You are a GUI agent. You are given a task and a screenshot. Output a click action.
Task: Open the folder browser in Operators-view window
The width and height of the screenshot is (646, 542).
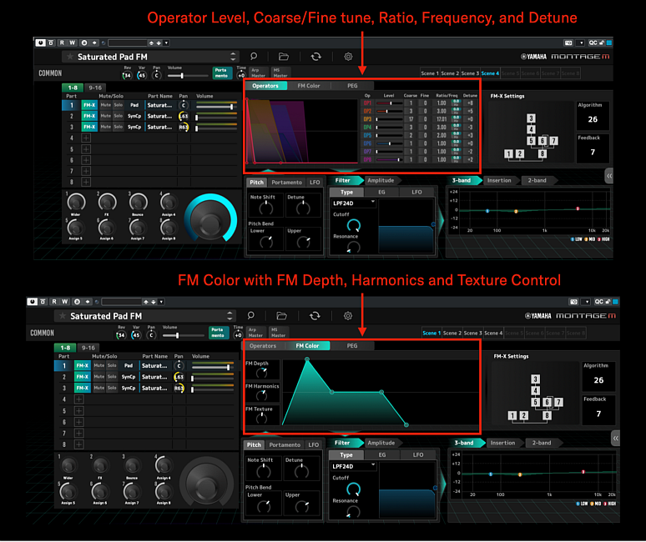[x=284, y=57]
